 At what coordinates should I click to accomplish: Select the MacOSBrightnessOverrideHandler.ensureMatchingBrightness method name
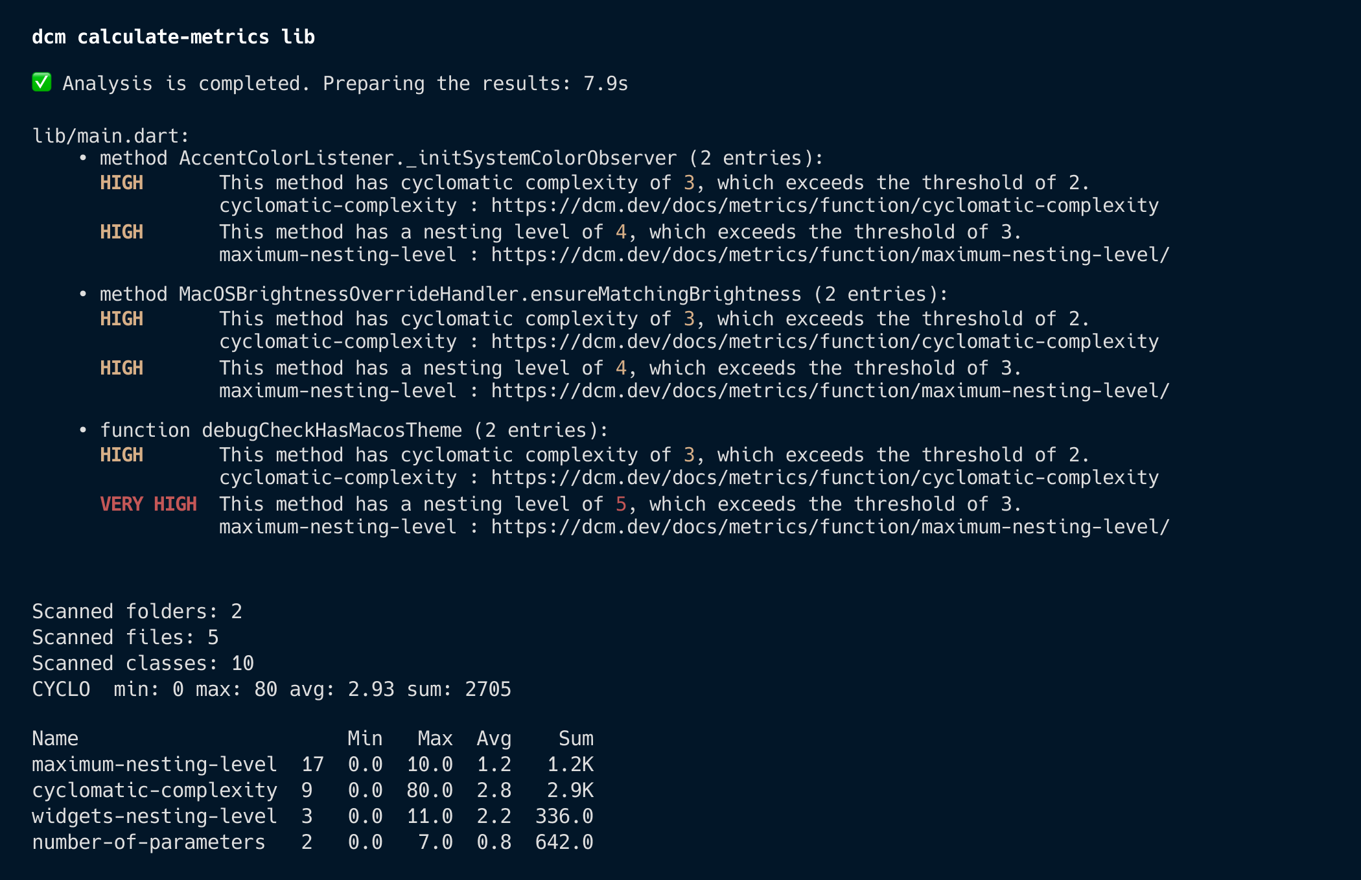click(x=490, y=295)
